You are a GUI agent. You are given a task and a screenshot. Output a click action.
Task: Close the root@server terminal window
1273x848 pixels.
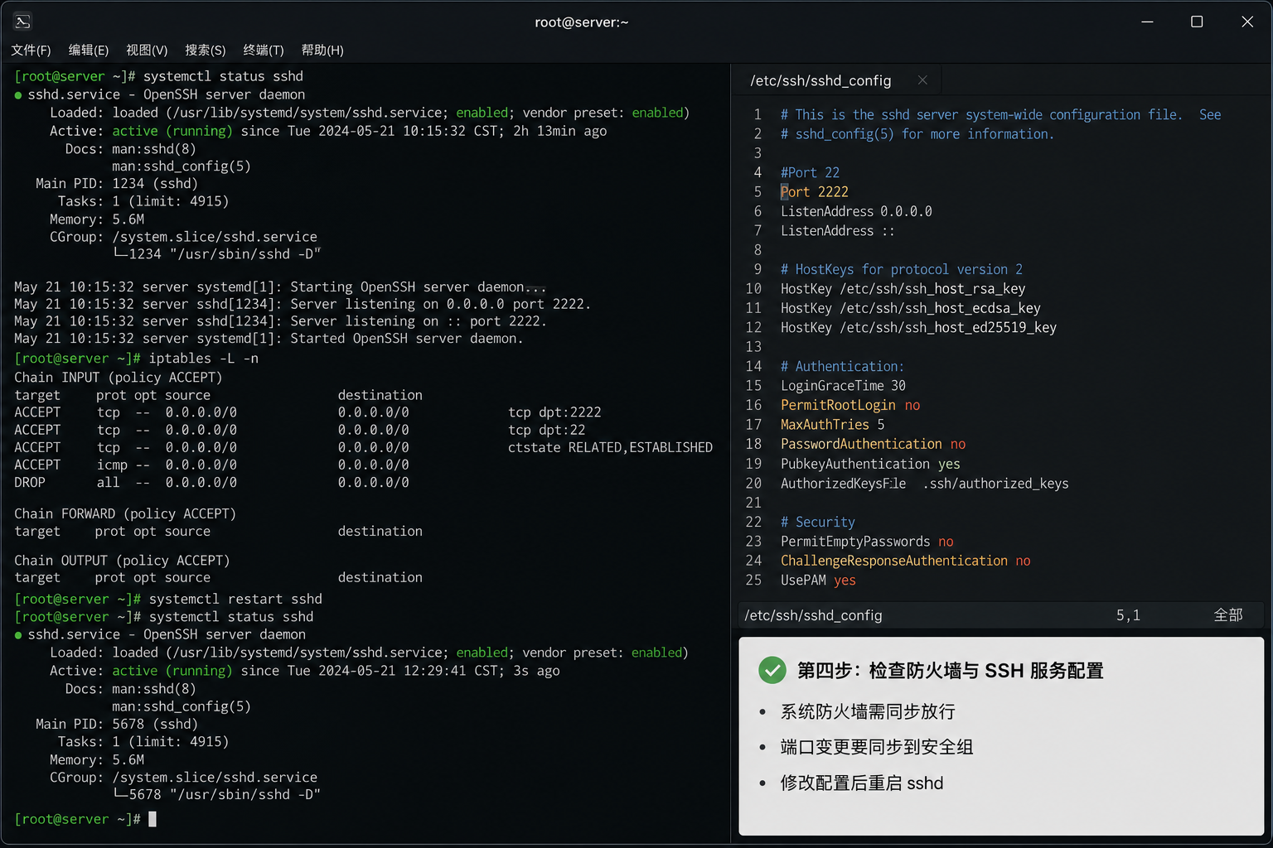tap(1247, 22)
